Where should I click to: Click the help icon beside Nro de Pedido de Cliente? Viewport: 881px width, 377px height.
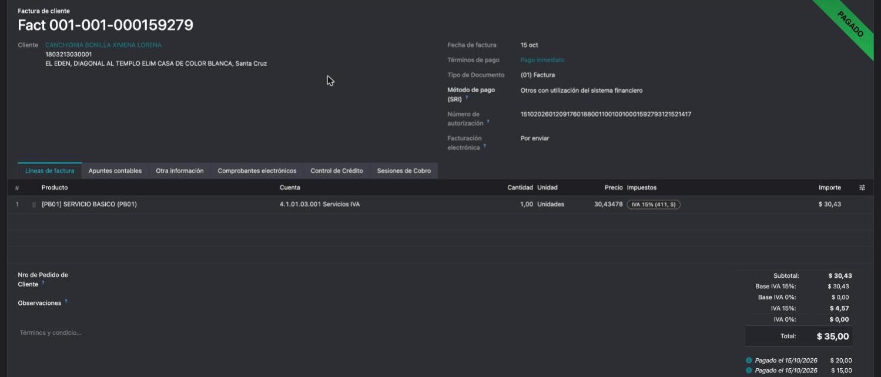43,282
